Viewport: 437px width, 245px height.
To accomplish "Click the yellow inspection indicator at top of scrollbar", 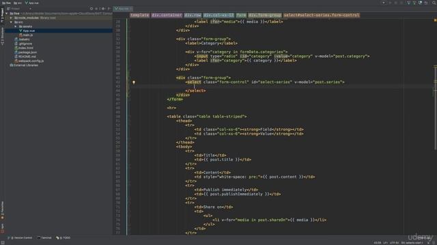I will (435, 20).
